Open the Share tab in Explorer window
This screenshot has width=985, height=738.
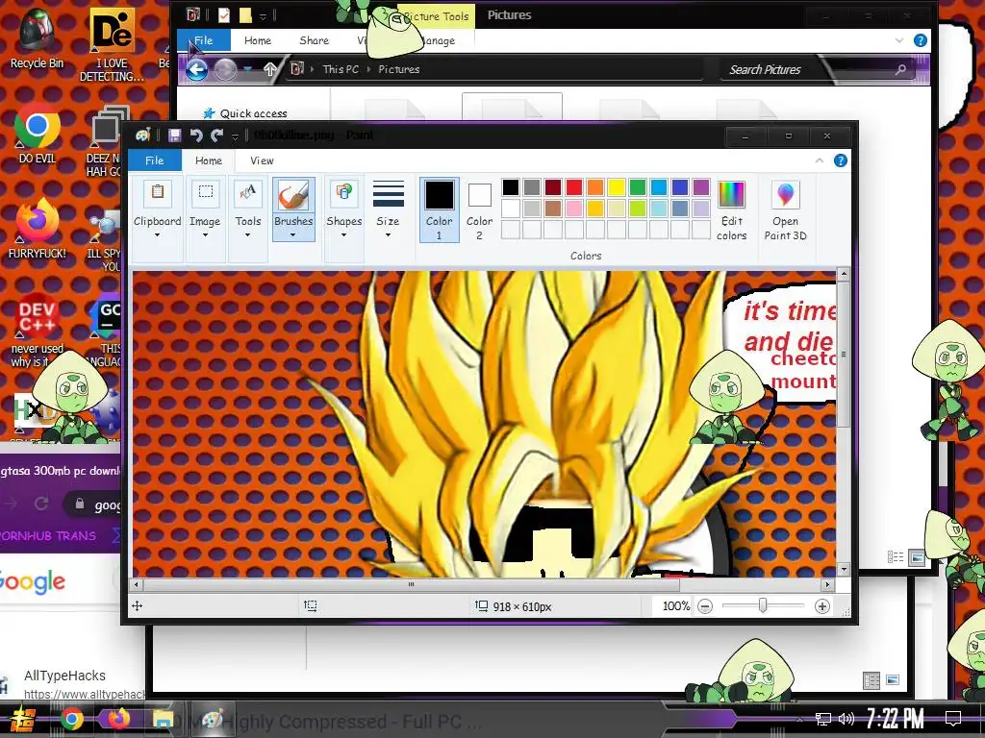click(315, 40)
